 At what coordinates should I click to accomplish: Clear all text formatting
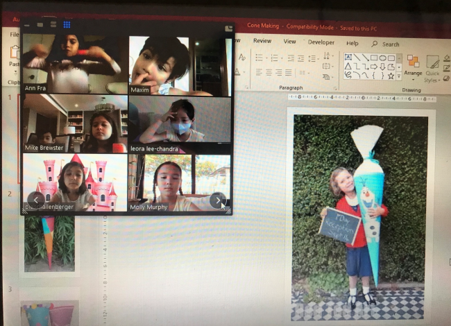[242, 57]
